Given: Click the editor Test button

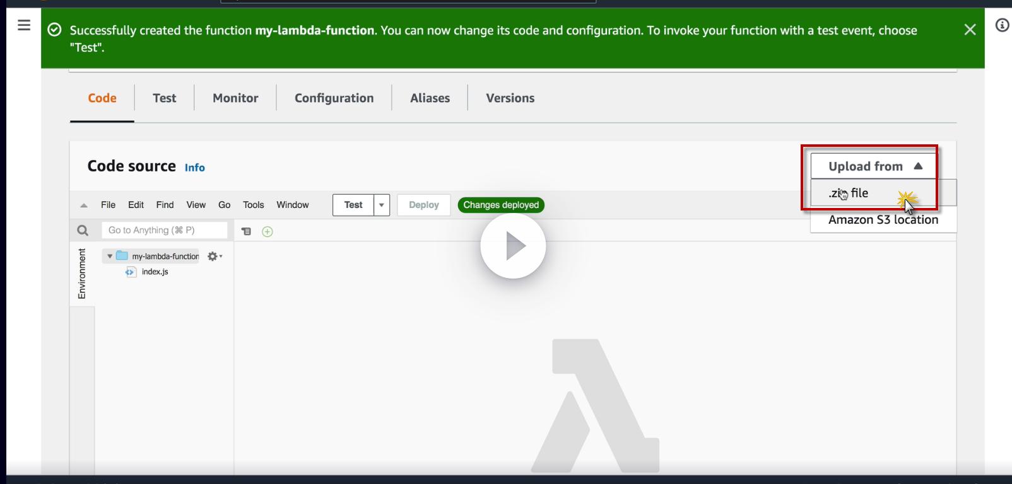Looking at the screenshot, I should click(x=353, y=205).
